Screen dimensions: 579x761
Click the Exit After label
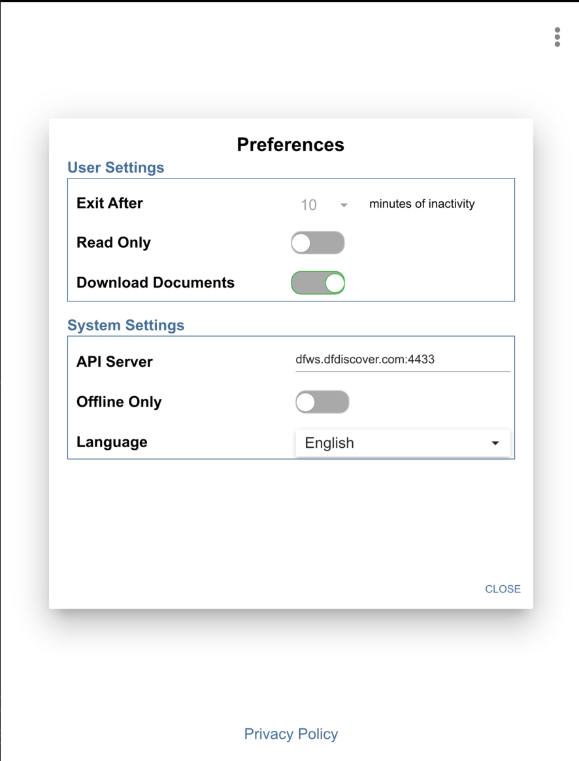[109, 203]
